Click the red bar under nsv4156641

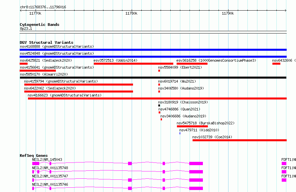click(38, 71)
